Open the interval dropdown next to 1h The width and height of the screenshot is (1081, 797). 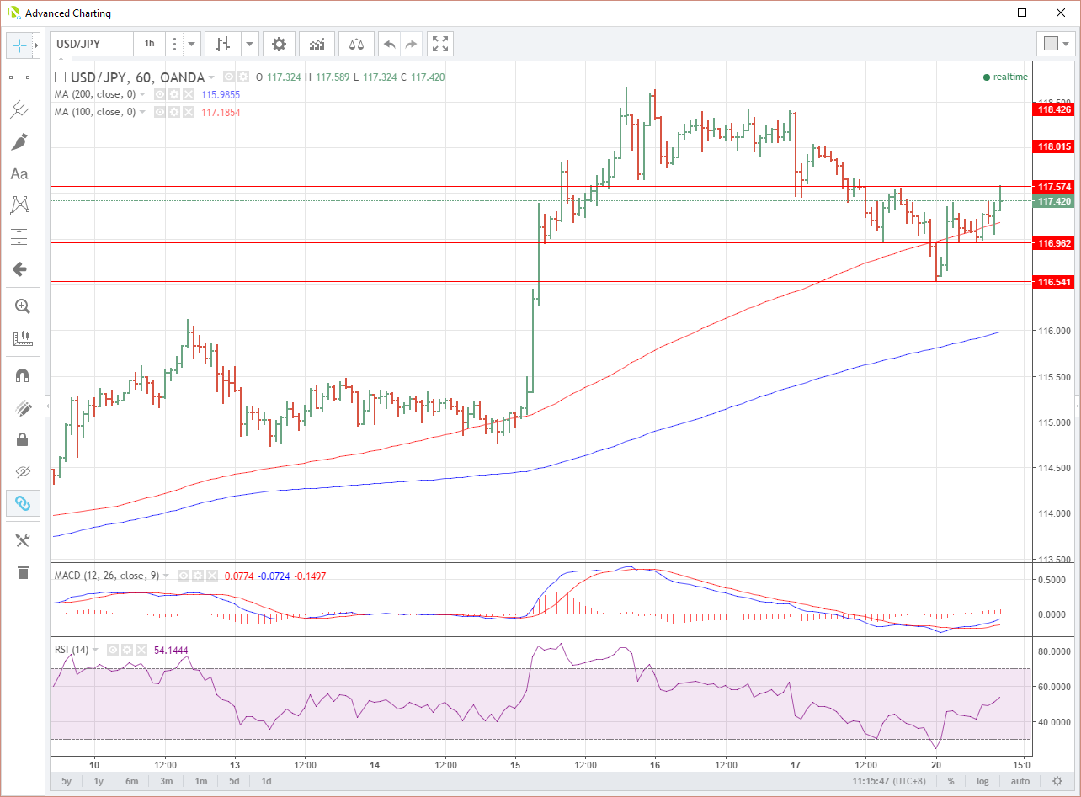coord(193,44)
